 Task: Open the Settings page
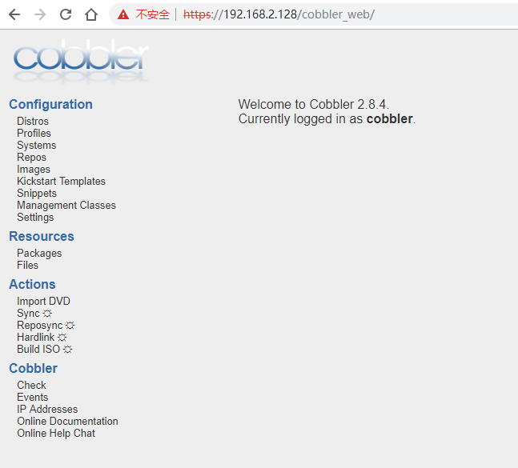click(x=35, y=217)
